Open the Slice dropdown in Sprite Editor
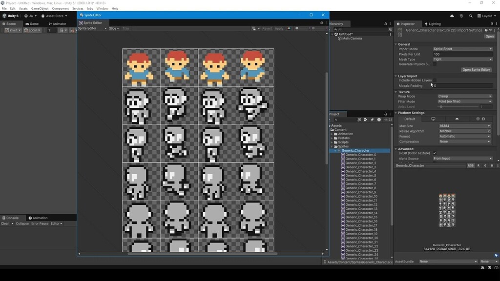This screenshot has height=281, width=500. pos(115,28)
